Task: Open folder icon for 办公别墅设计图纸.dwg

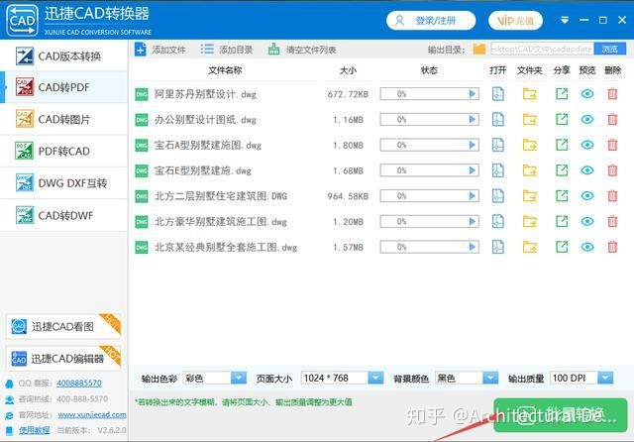Action: pos(530,120)
